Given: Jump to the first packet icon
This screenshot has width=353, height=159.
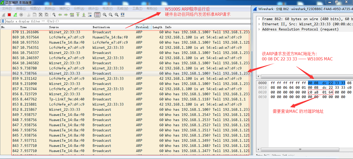Looking at the screenshot, I should pos(78,15).
